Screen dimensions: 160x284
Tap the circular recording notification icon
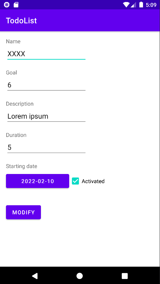pos(7,5)
